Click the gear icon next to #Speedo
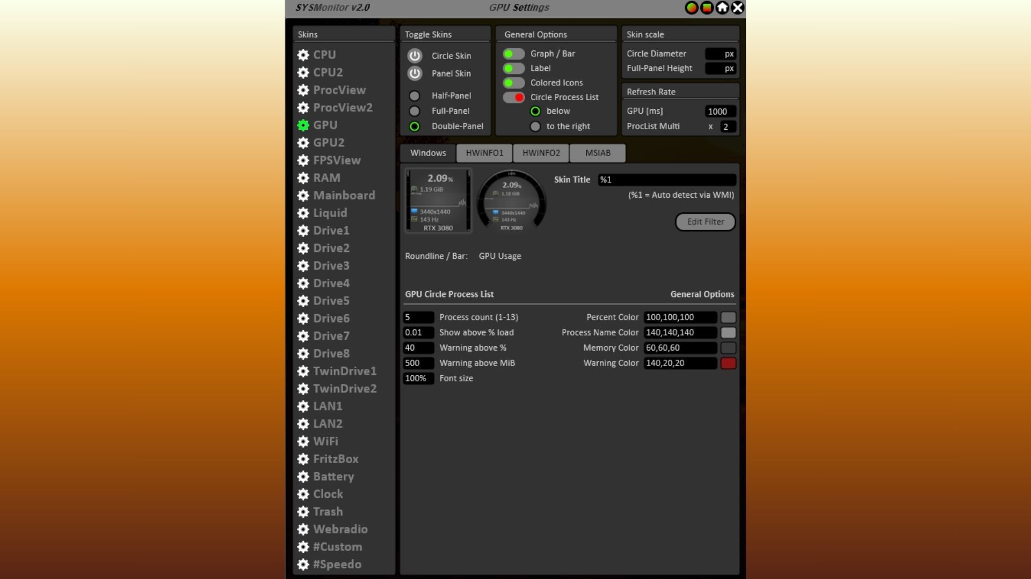Viewport: 1031px width, 579px height. pyautogui.click(x=303, y=565)
